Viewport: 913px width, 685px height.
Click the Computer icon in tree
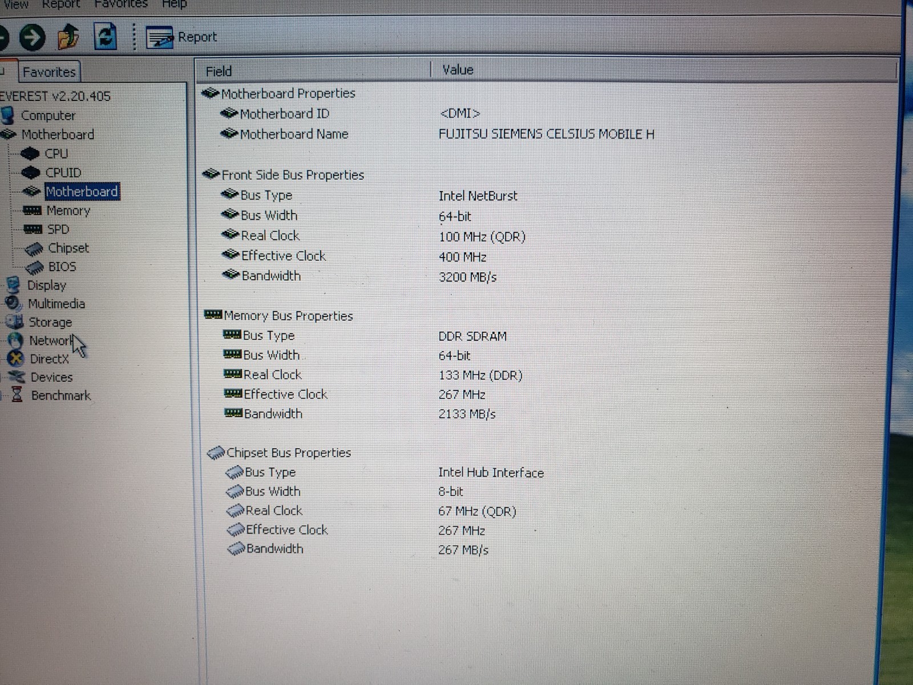click(x=8, y=115)
